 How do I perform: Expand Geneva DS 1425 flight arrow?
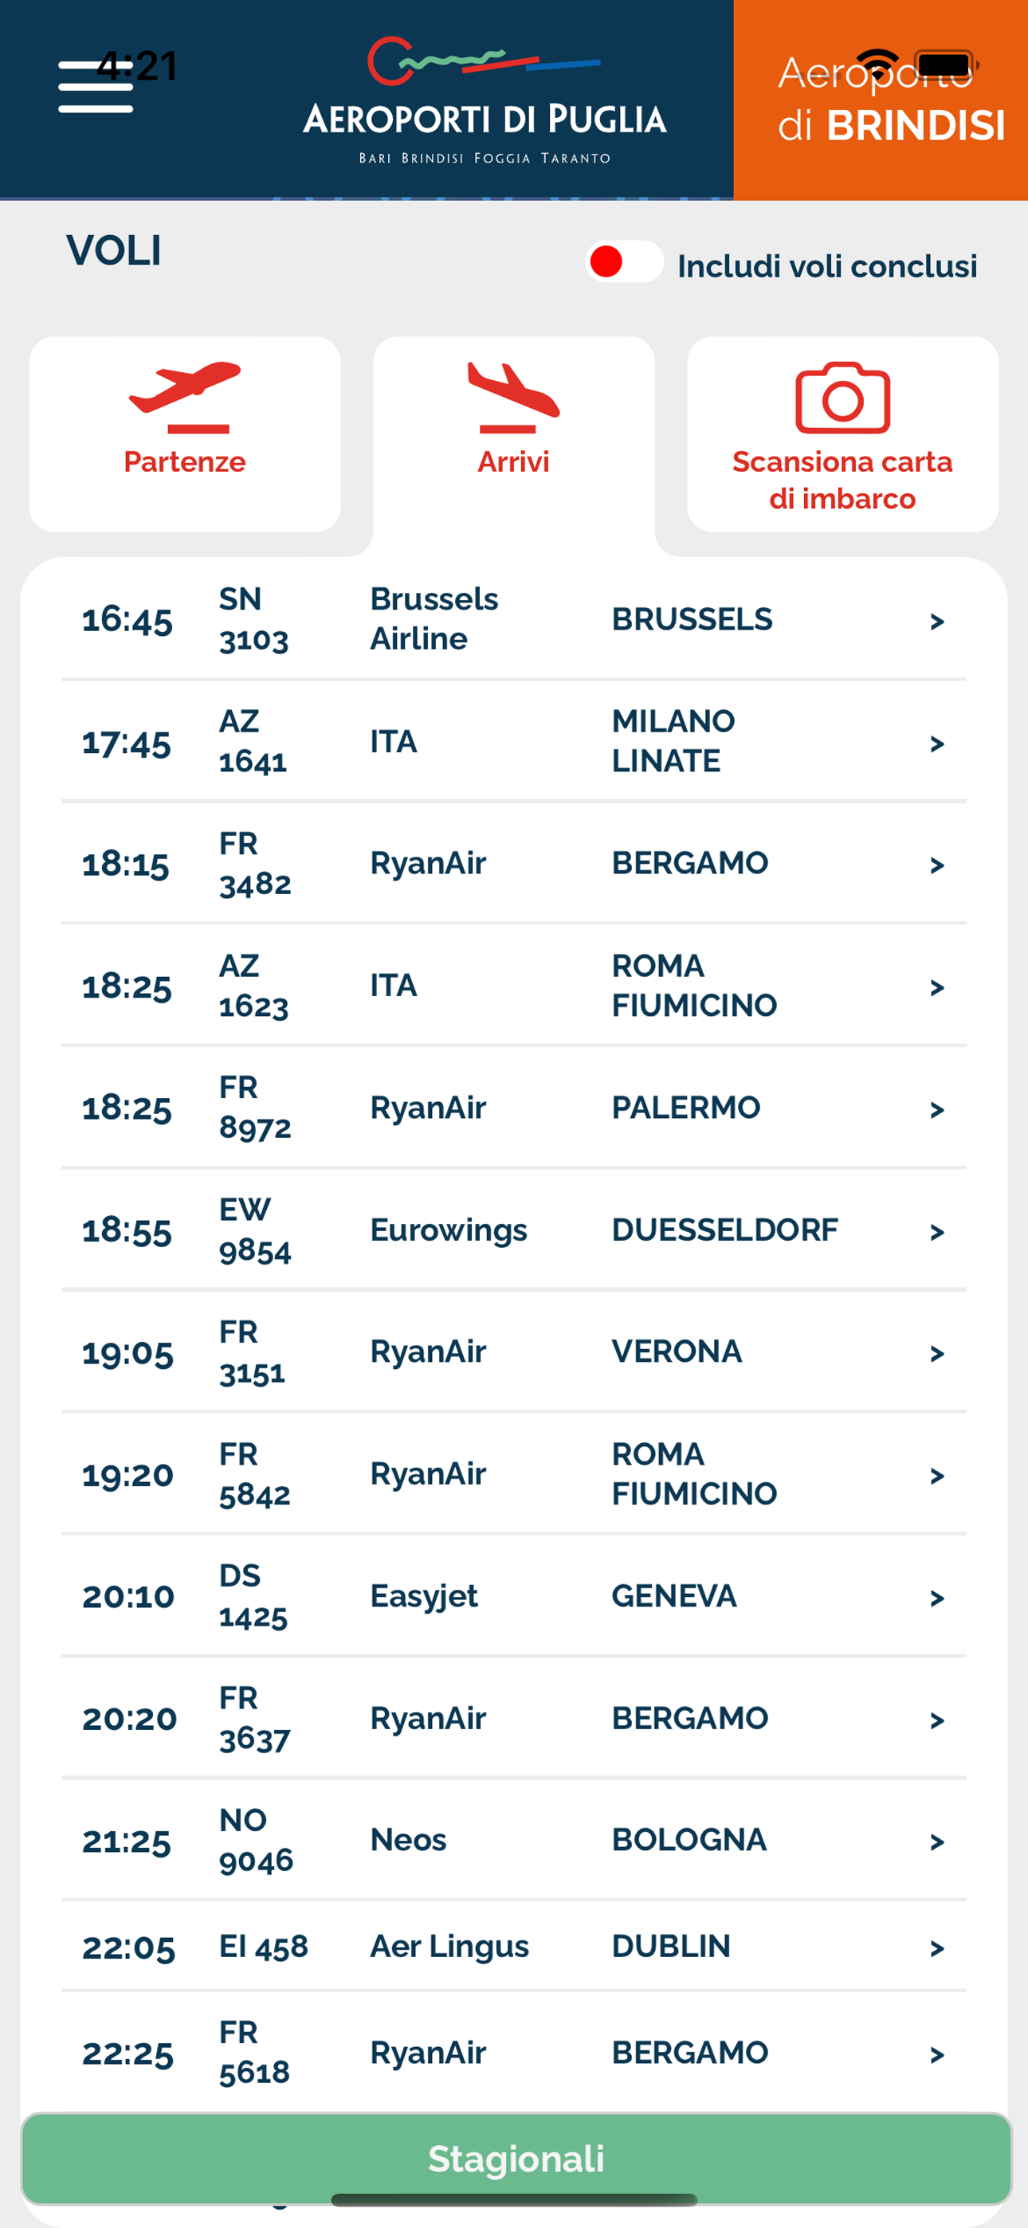(x=936, y=1598)
